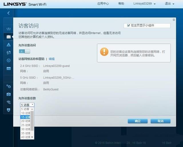Click the Linksys03299_5GHz SSID text
Image resolution: width=183 pixels, height=147 pixels.
coord(59,78)
